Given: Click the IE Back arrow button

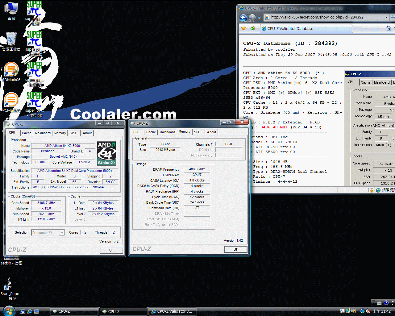Looking at the screenshot, I should (x=243, y=18).
